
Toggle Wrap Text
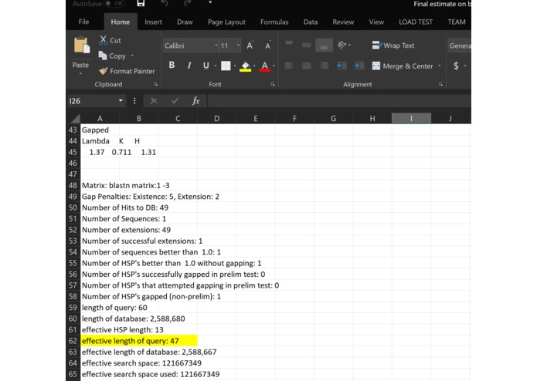coord(393,46)
